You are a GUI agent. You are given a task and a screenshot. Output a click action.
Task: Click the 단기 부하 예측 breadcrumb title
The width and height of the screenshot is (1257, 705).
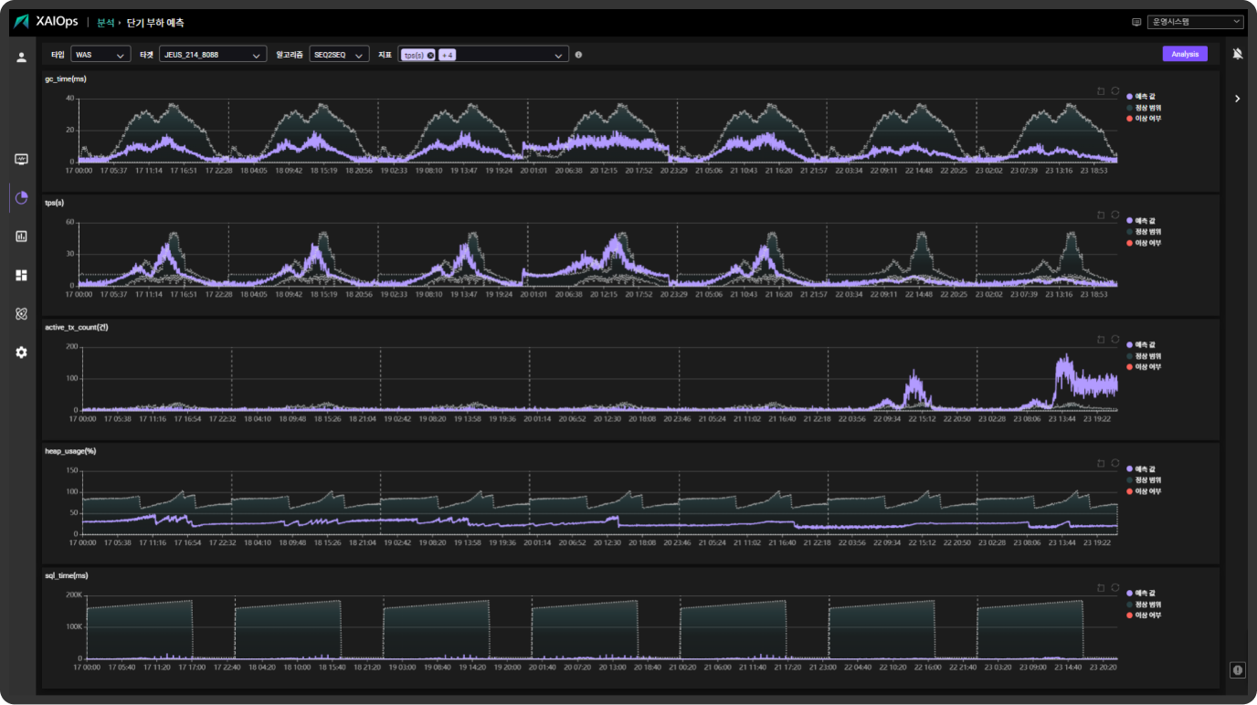pos(155,22)
